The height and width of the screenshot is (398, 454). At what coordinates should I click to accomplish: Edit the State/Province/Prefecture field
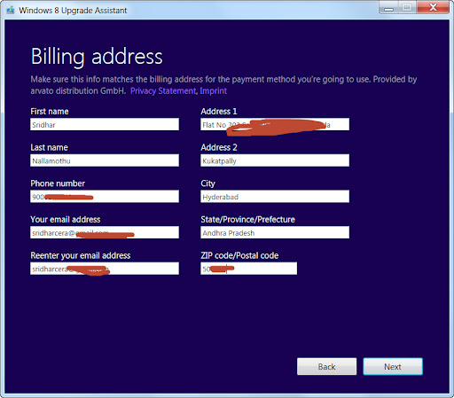point(275,232)
